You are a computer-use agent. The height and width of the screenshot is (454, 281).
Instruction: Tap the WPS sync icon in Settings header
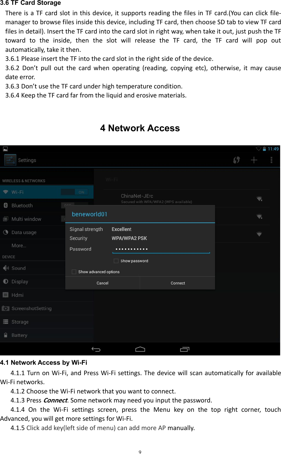(x=236, y=160)
